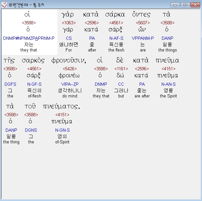Click the Korean gloss 육신을

116,44
